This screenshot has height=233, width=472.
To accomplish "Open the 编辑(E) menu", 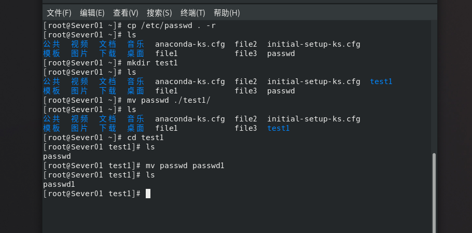I will pyautogui.click(x=92, y=12).
